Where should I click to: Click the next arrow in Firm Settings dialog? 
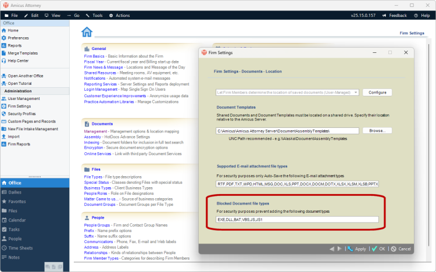point(339,249)
